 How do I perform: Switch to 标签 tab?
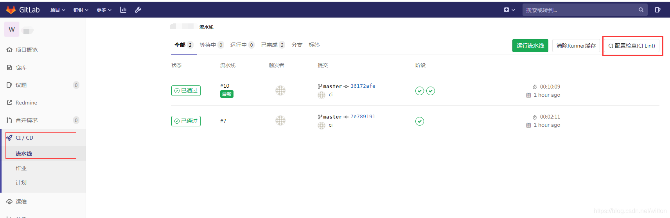pyautogui.click(x=314, y=45)
